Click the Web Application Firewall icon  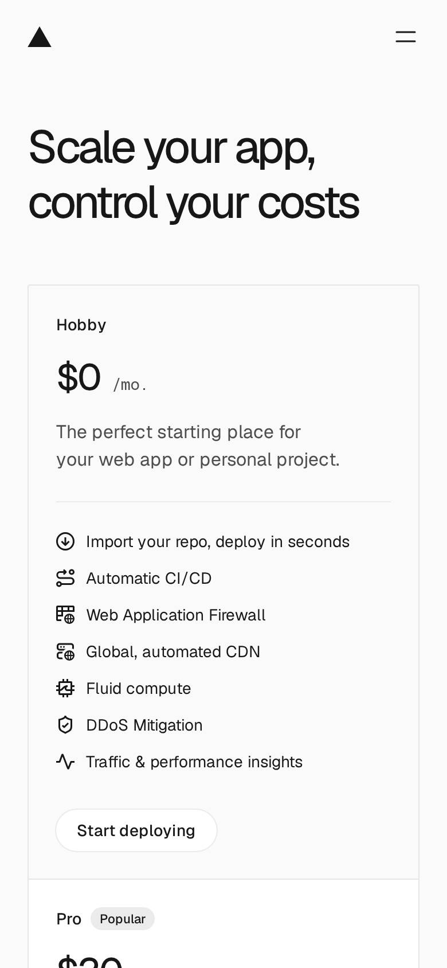click(x=65, y=615)
